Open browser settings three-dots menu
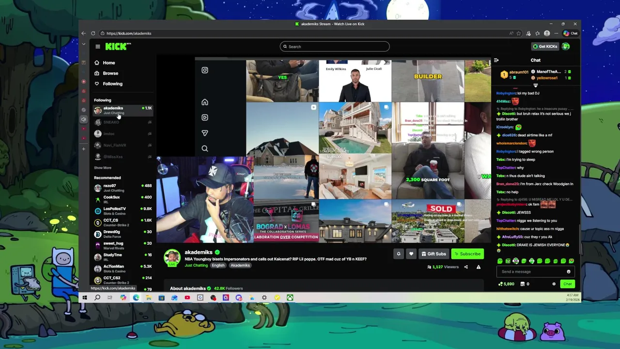 pos(556,33)
